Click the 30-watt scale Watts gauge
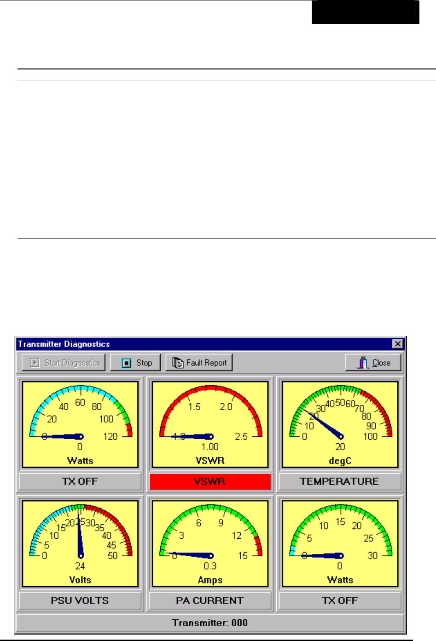 340,544
